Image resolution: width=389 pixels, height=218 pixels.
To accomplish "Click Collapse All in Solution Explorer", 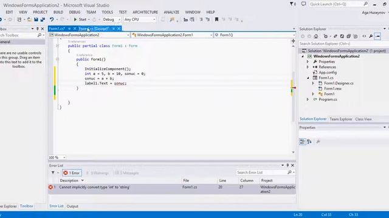I will click(348, 36).
